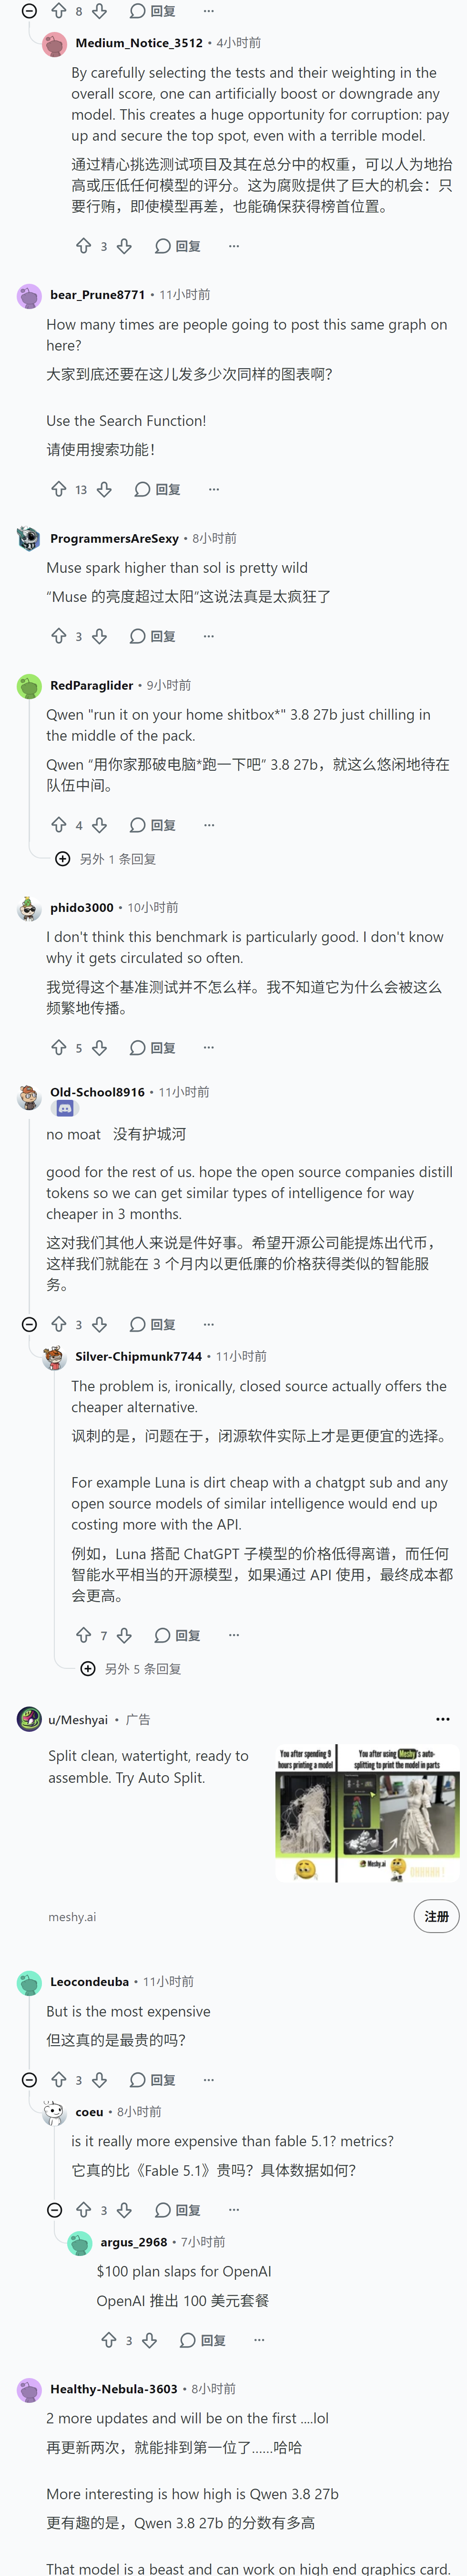Image resolution: width=467 pixels, height=2576 pixels.
Task: Collapse the topmost comment thread
Action: 29,11
